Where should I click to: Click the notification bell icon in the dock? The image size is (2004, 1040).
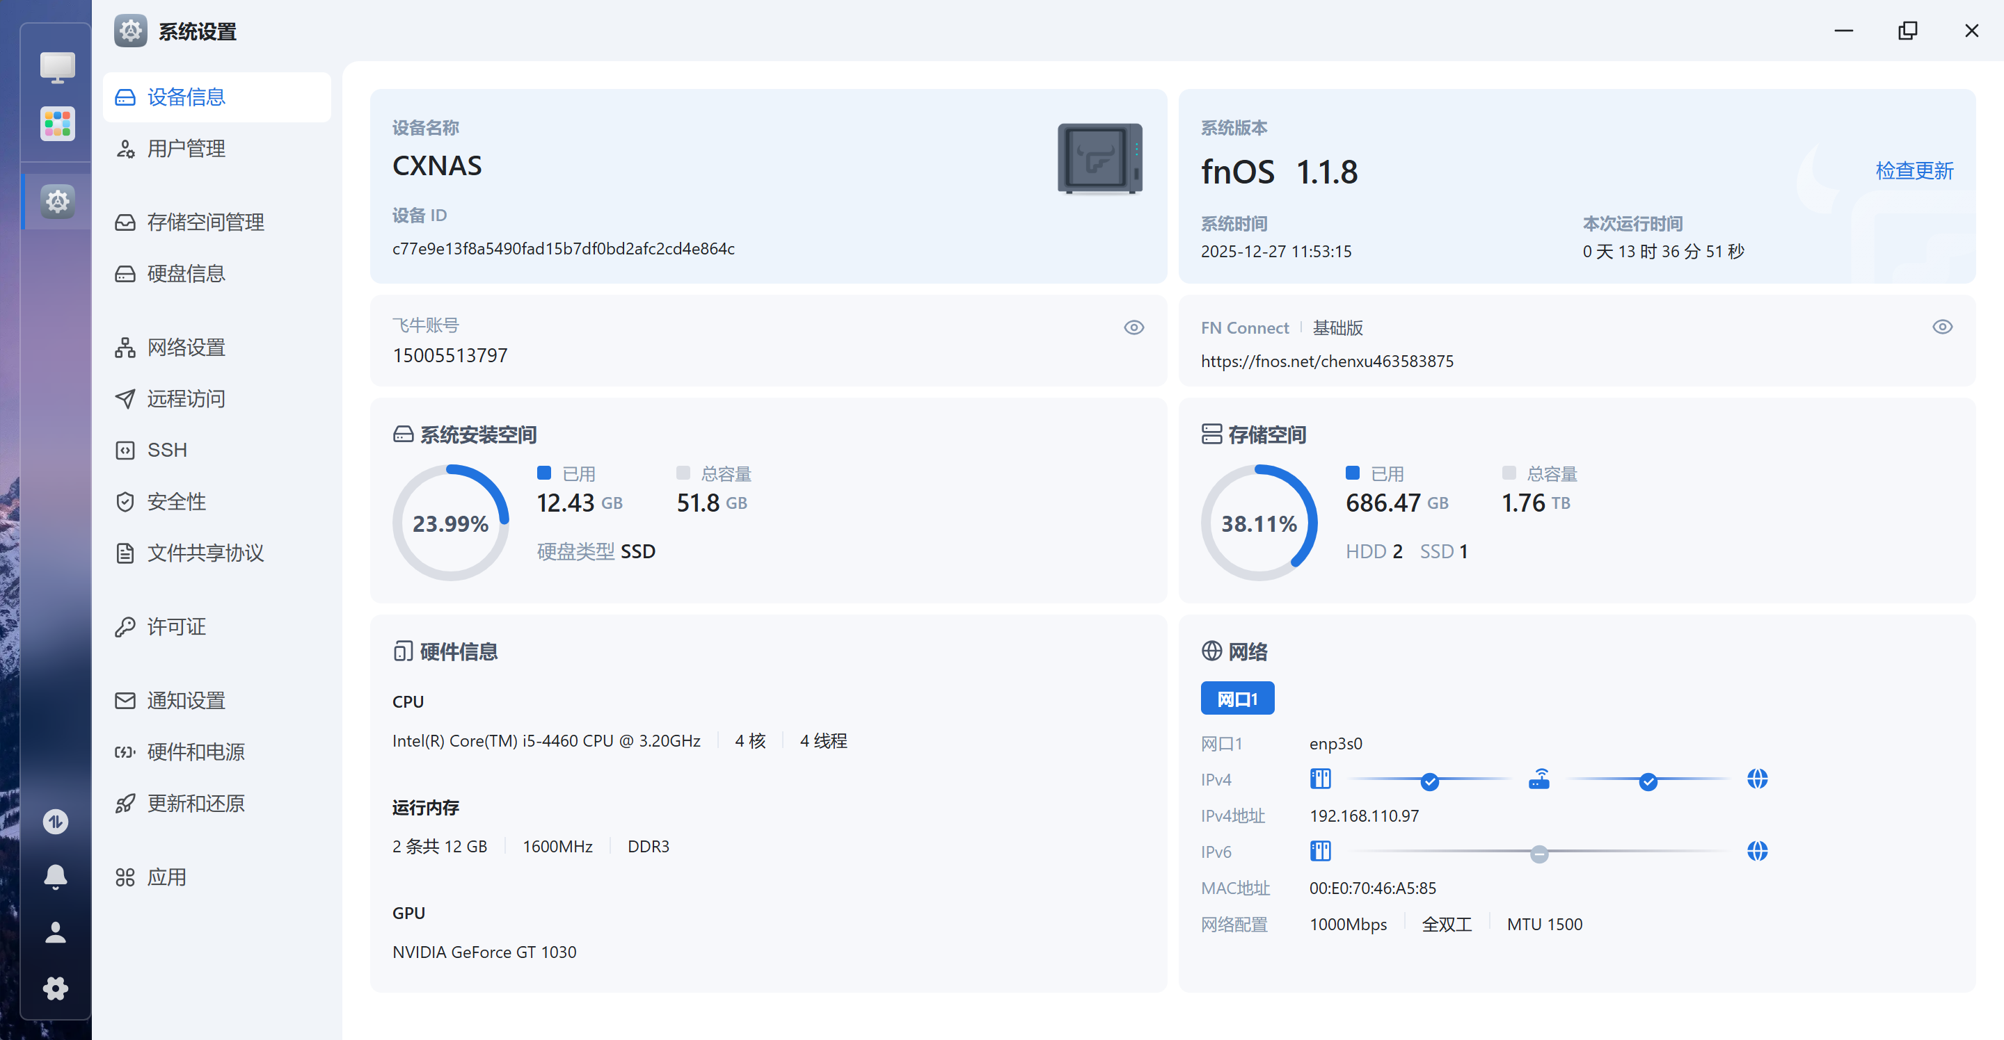click(x=55, y=876)
